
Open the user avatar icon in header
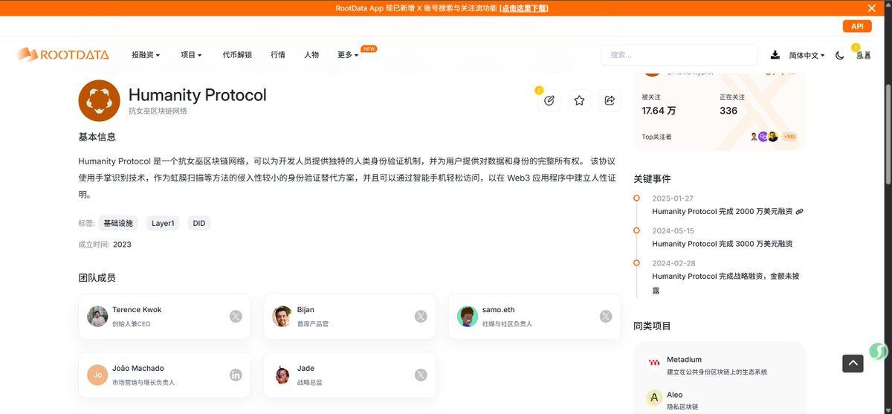(x=864, y=55)
